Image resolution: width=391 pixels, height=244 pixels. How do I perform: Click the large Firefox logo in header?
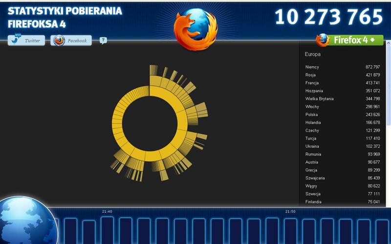[195, 29]
